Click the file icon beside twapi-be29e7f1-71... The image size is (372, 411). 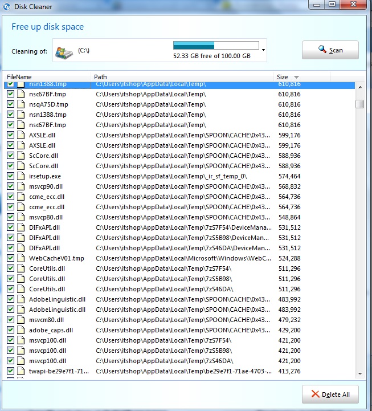(x=21, y=371)
